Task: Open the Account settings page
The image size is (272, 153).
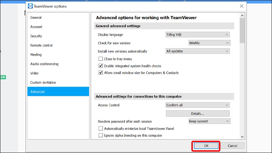Action: (x=58, y=27)
